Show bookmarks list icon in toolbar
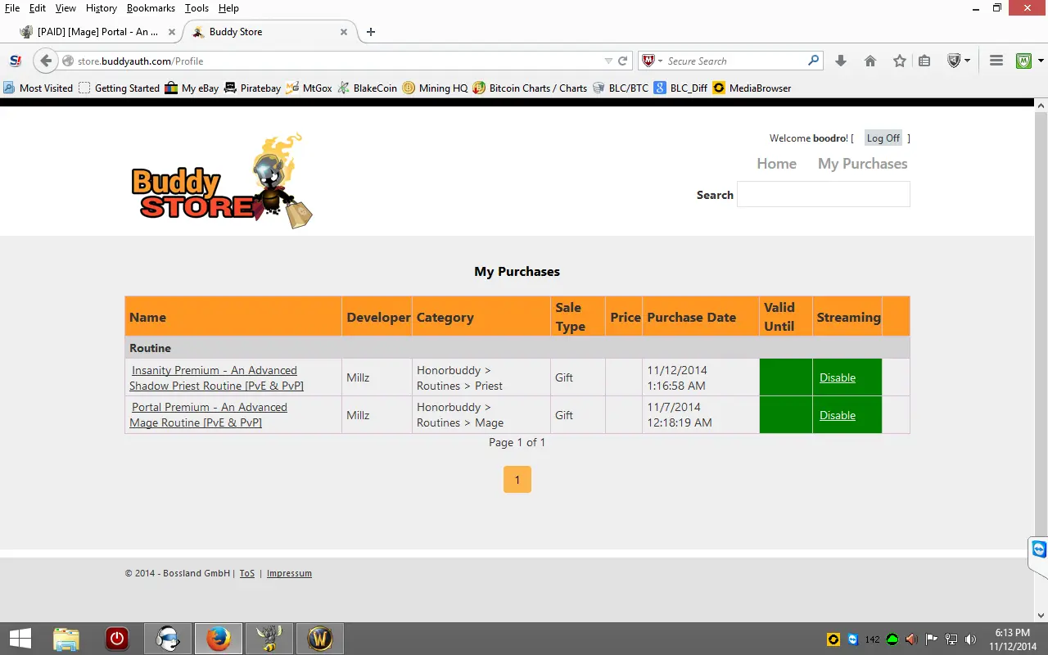 tap(924, 61)
